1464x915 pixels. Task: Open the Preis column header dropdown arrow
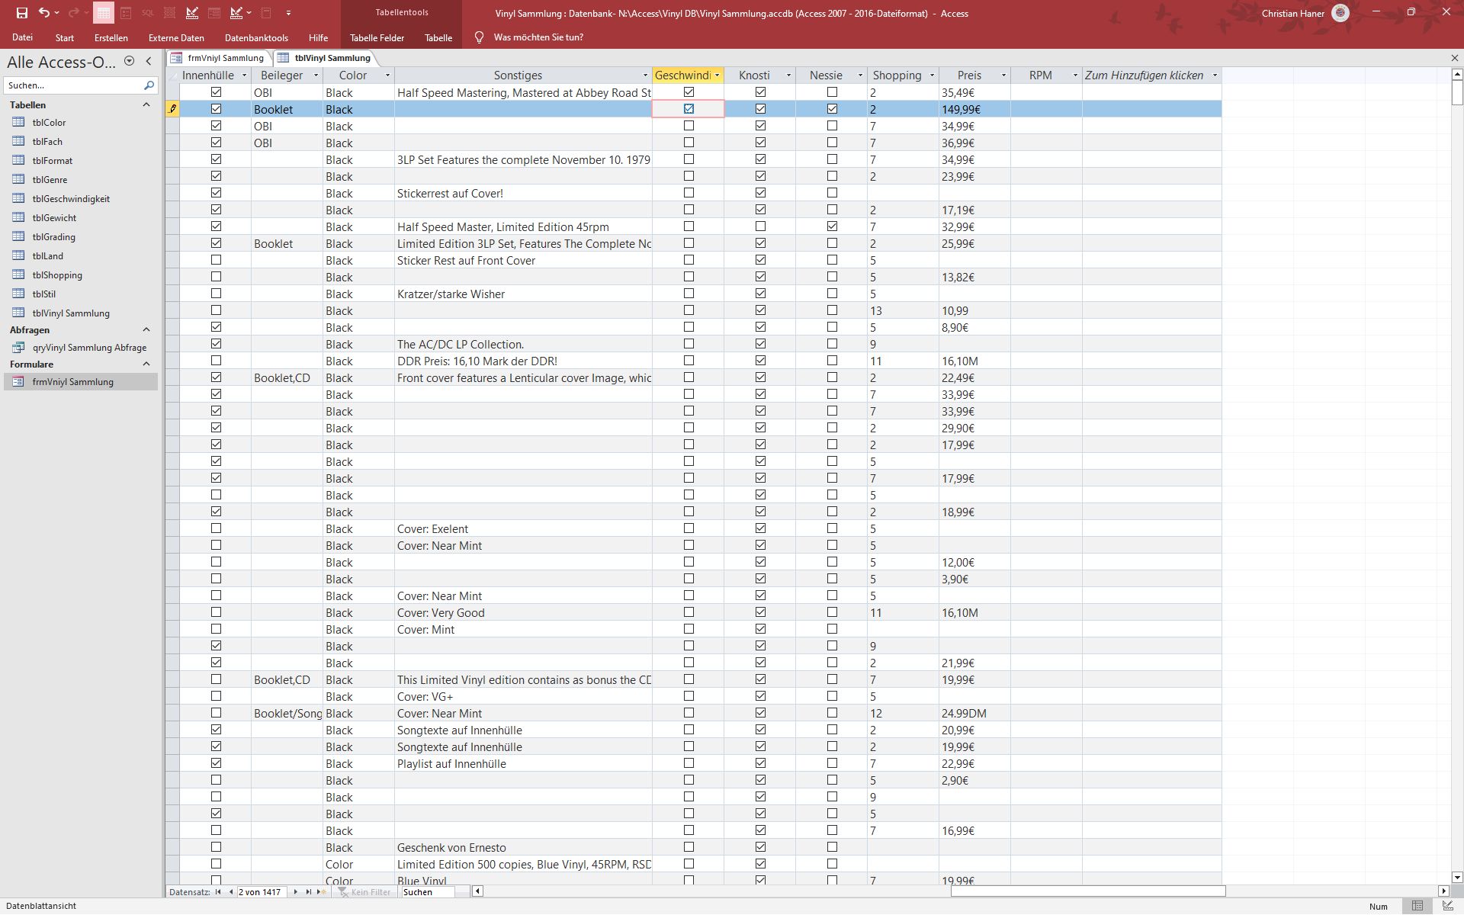1003,75
